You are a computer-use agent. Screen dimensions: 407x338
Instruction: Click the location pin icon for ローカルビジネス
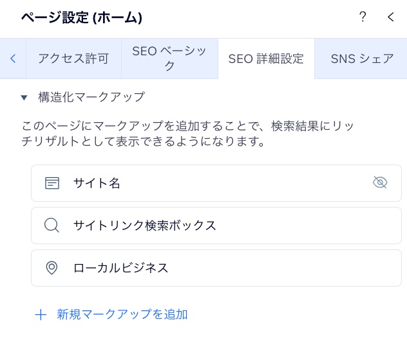point(52,268)
